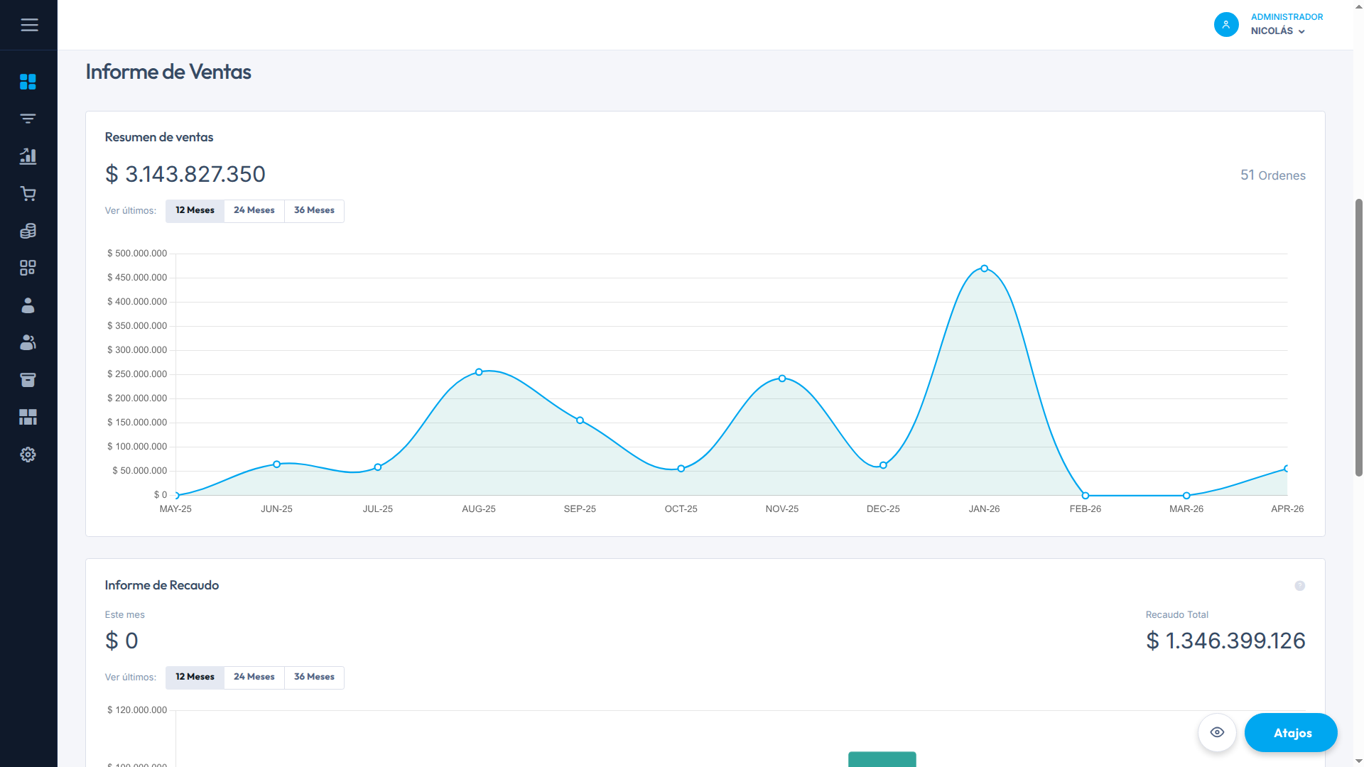Open the settings gear icon in sidebar
The height and width of the screenshot is (767, 1364).
click(28, 455)
